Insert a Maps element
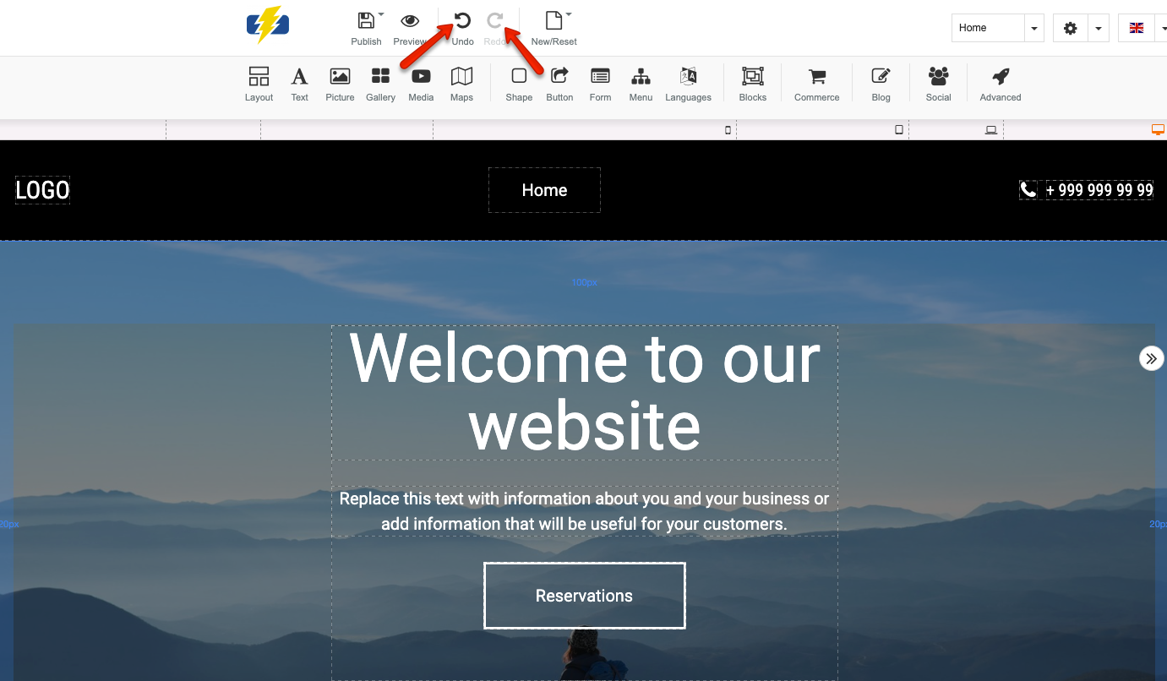The image size is (1167, 681). 461,82
